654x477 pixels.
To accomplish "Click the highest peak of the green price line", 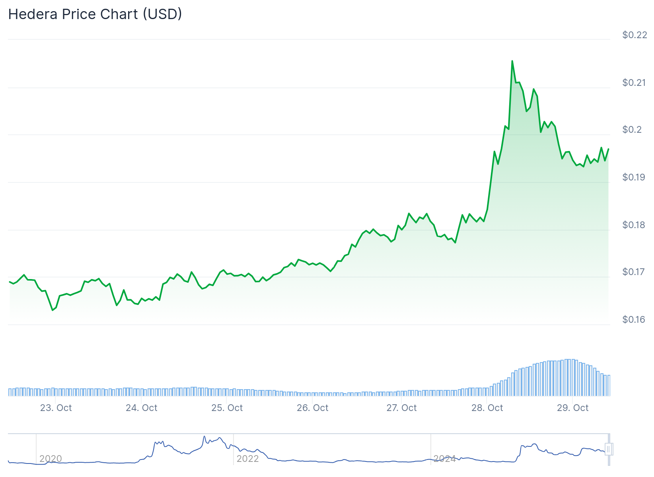I will pos(512,61).
